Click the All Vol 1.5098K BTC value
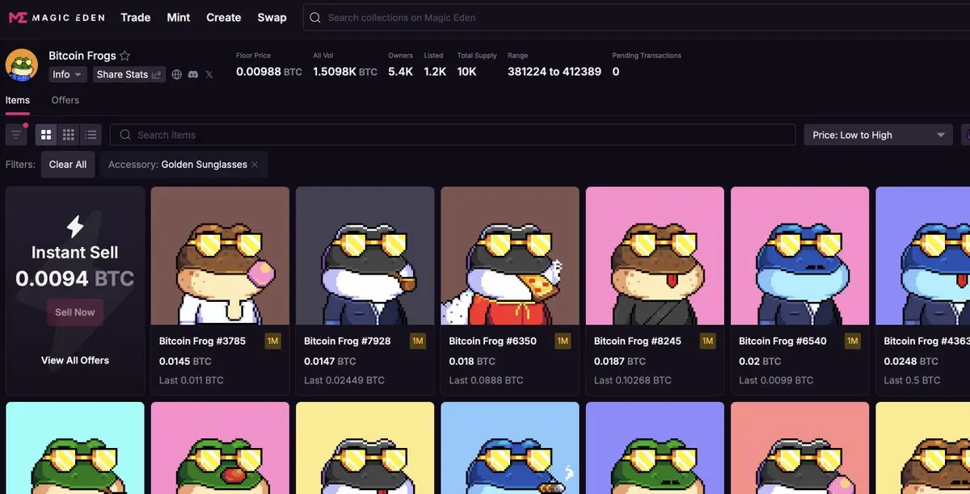Image resolution: width=970 pixels, height=494 pixels. click(345, 72)
